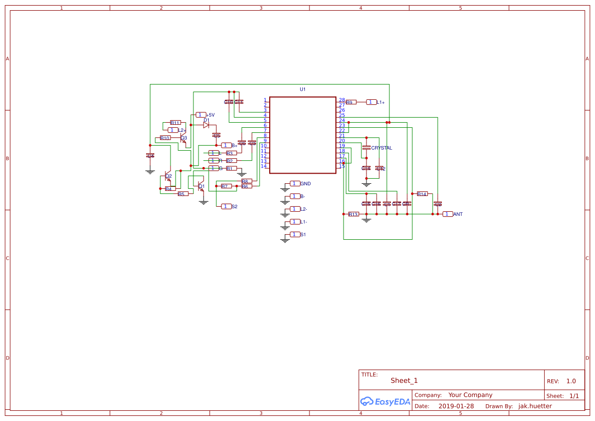Select resistor R11
595x421 pixels.
click(x=175, y=123)
